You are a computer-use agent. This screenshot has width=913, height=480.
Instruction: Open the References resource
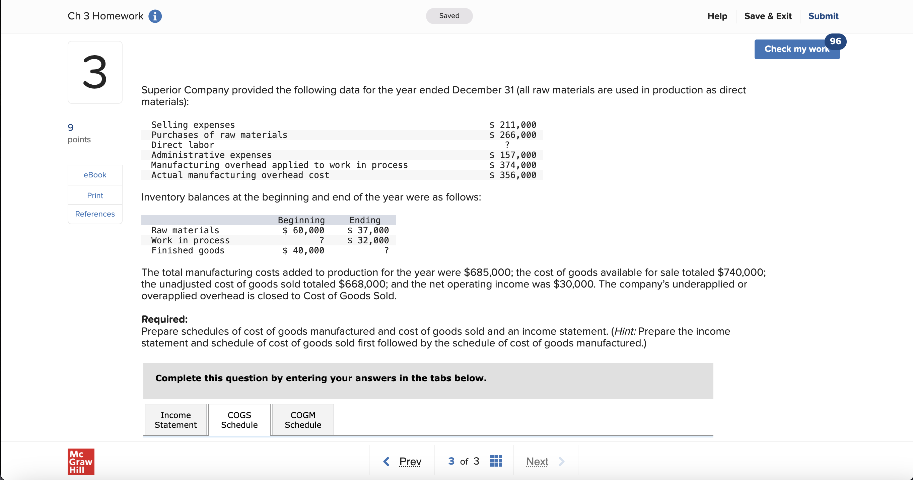pyautogui.click(x=95, y=214)
